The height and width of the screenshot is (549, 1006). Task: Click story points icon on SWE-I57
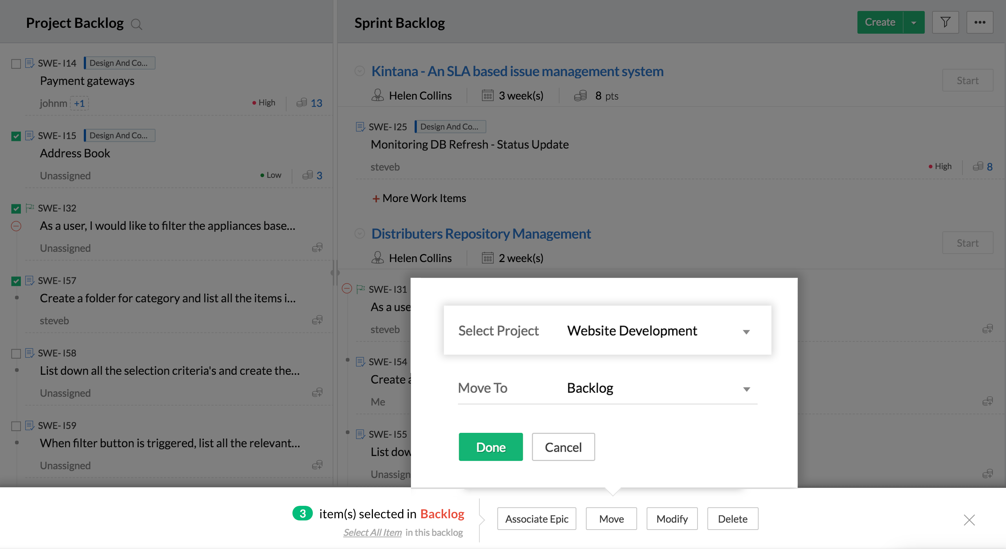coord(317,320)
